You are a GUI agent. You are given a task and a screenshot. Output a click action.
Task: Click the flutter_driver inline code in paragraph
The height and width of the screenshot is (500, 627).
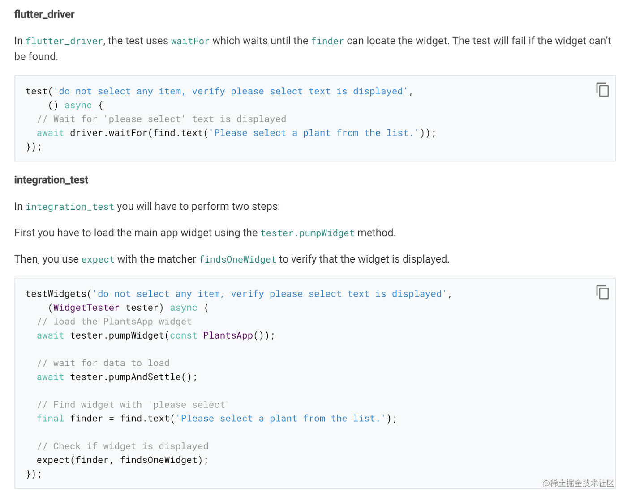click(64, 41)
